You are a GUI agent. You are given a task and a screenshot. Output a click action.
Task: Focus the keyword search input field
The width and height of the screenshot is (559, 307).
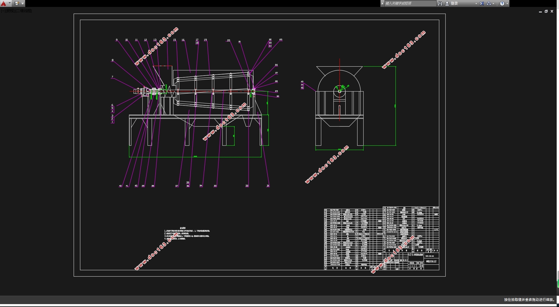410,3
